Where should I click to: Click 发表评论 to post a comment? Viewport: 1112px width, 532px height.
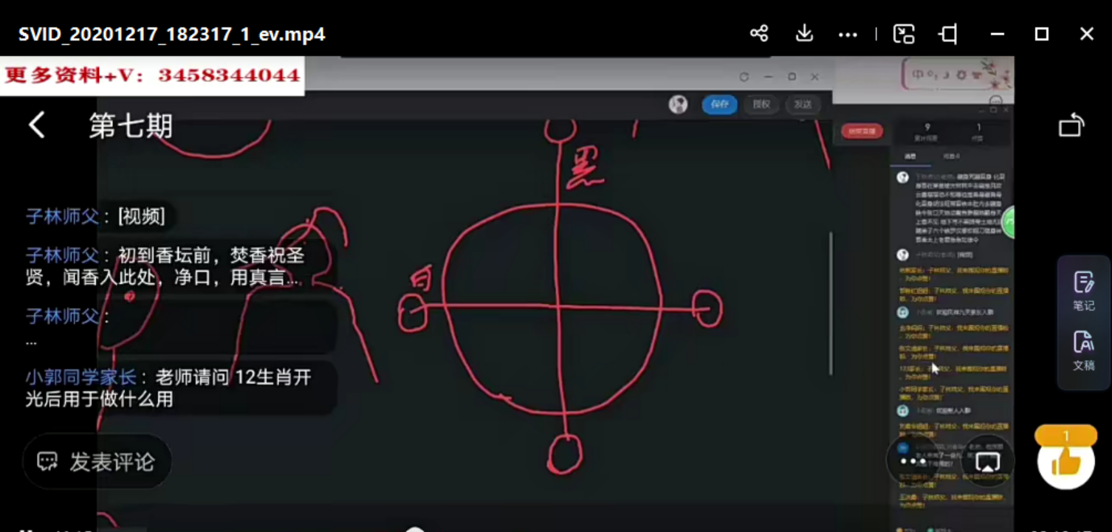[97, 462]
